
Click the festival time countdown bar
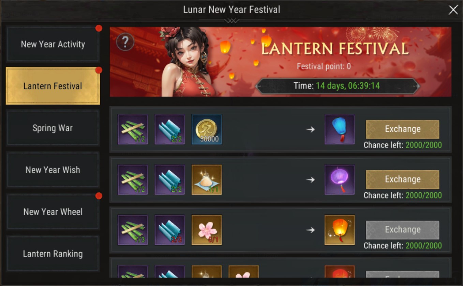coord(338,86)
